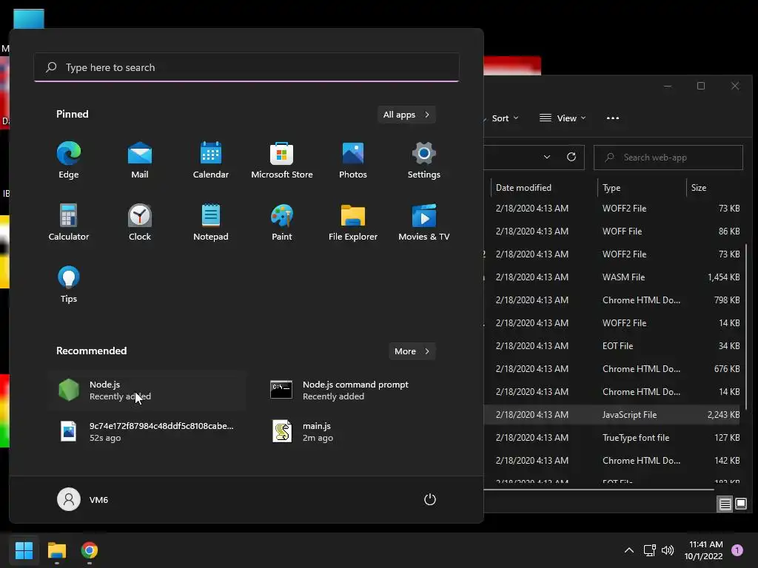Expand the address bar history dropdown
The width and height of the screenshot is (758, 568).
(x=547, y=157)
